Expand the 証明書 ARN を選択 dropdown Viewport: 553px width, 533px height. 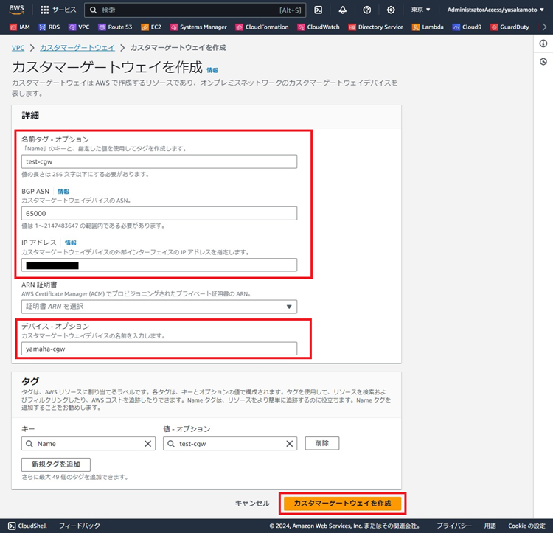[x=159, y=307]
